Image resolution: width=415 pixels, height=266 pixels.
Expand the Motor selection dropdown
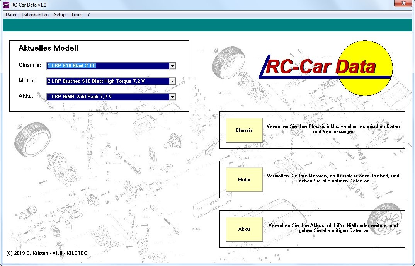coord(172,81)
